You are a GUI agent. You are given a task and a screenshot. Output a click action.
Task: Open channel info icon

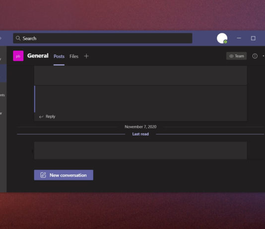pyautogui.click(x=255, y=56)
